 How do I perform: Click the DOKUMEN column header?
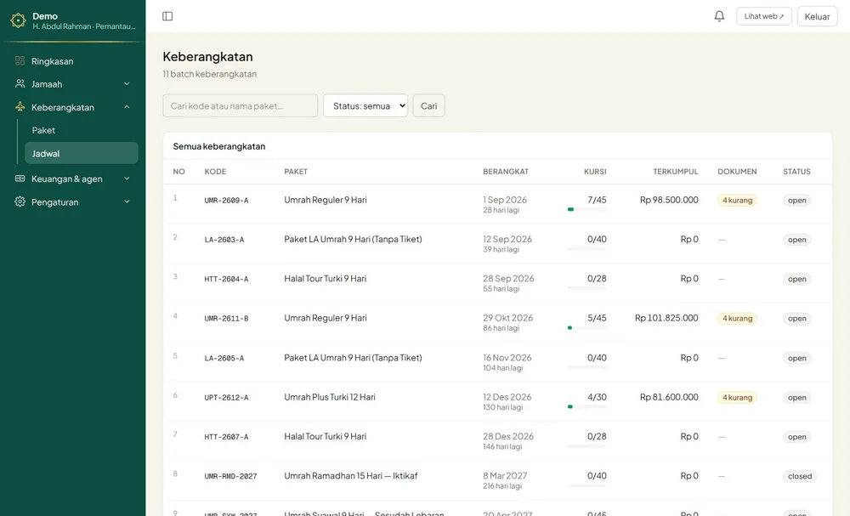point(737,171)
